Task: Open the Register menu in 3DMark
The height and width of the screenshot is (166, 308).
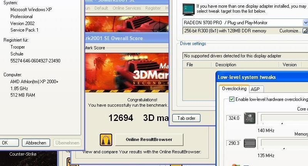Action: click(x=153, y=8)
